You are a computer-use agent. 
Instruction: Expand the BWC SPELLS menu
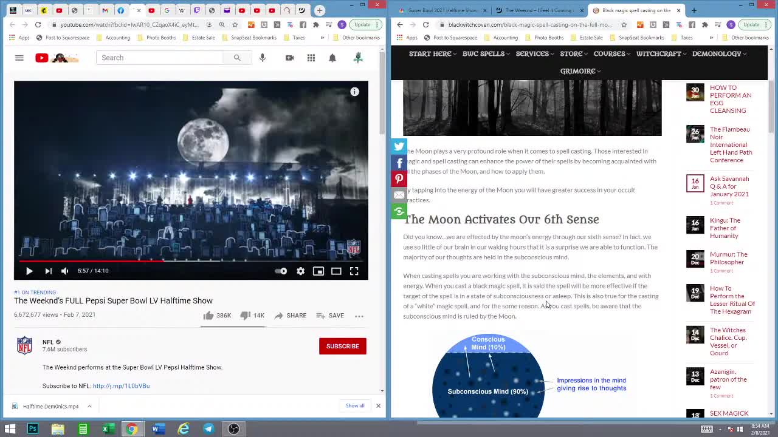486,54
